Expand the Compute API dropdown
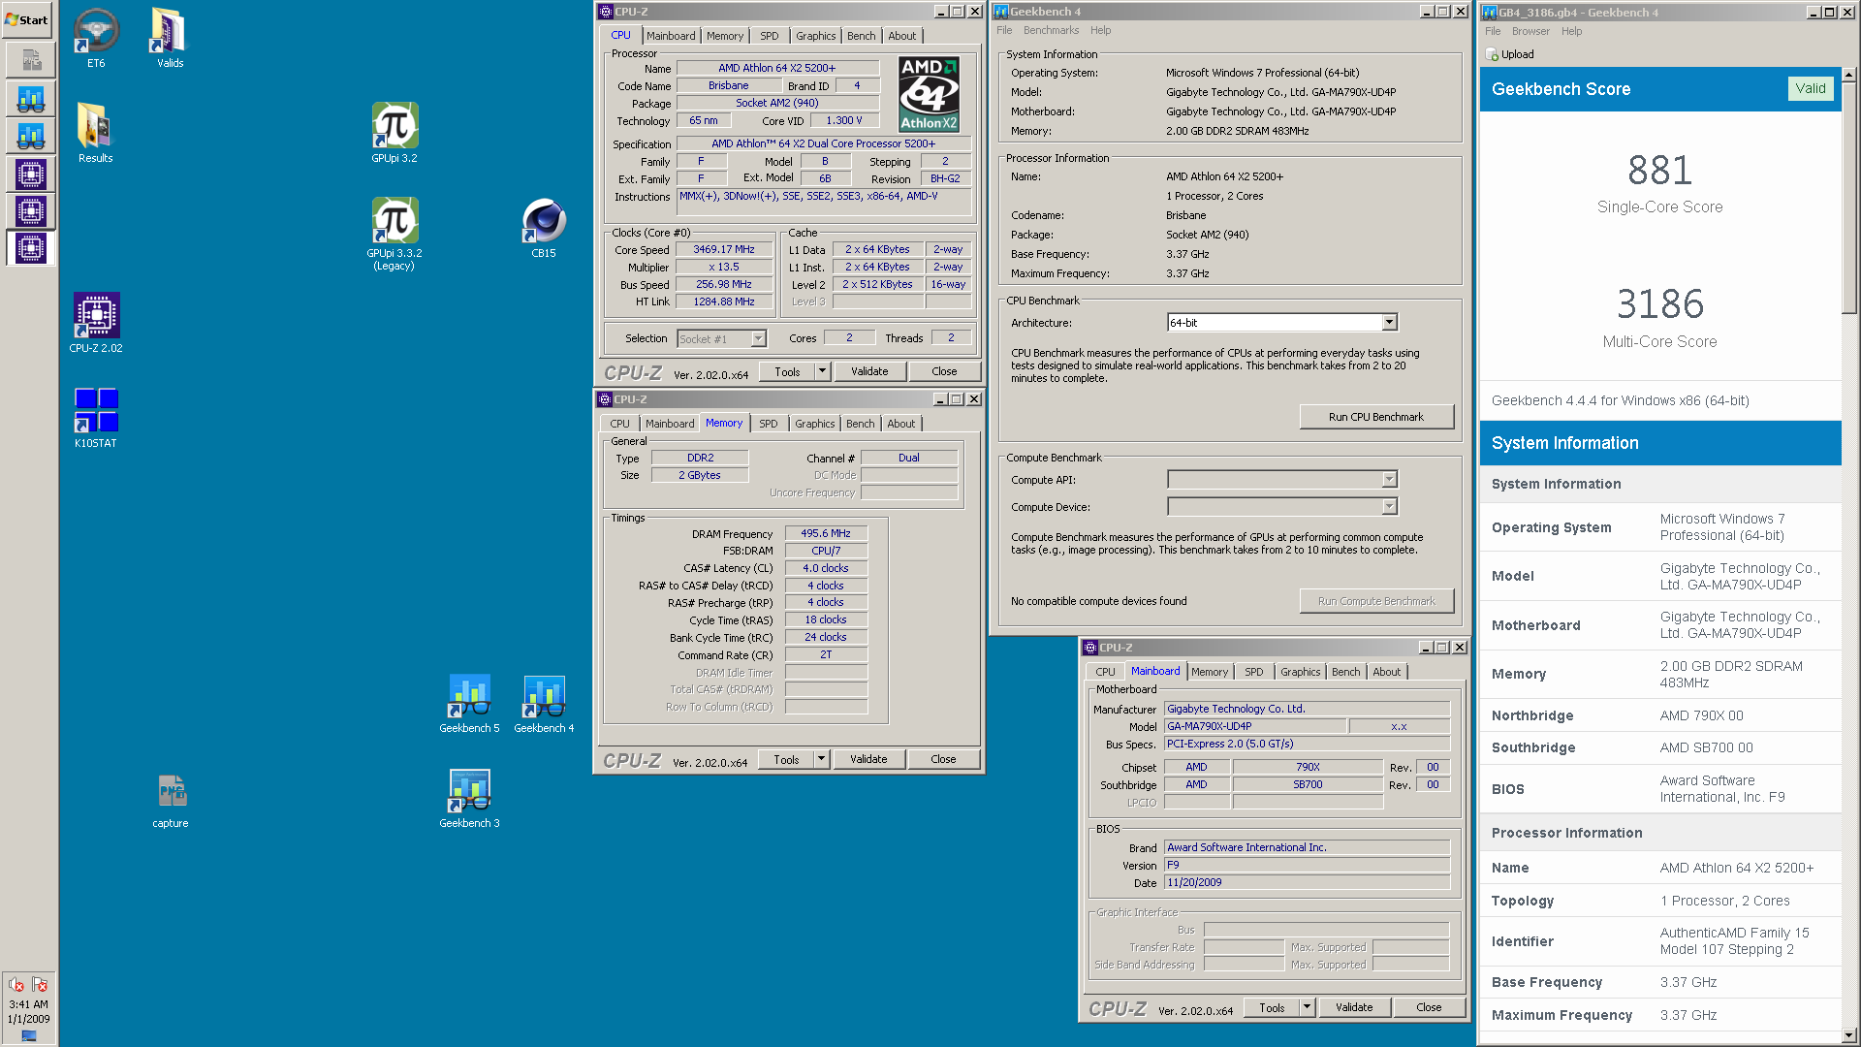Screen dimensions: 1861x1047 coord(1389,479)
